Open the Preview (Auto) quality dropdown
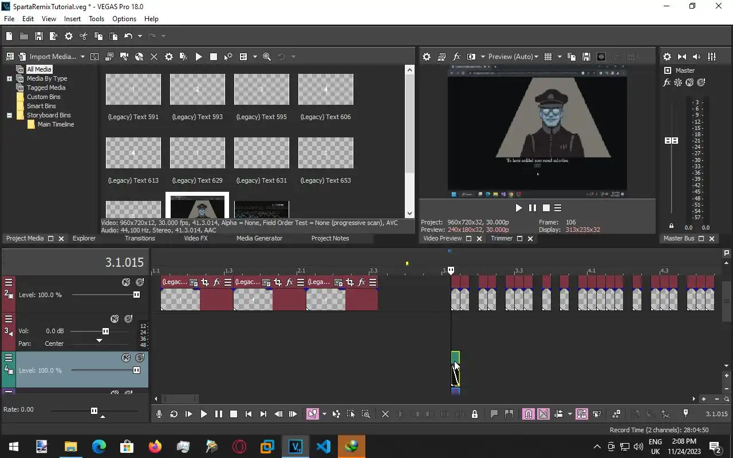 (x=513, y=57)
